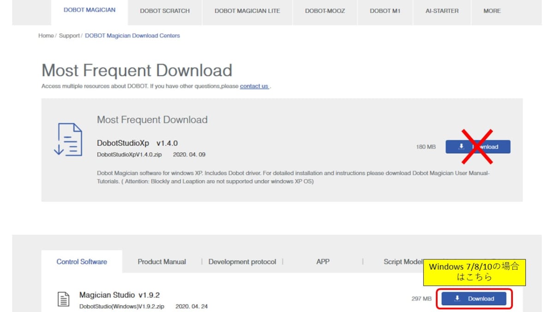Open the AI-STARTER tab
Viewport: 554px width, 312px height.
pos(441,11)
